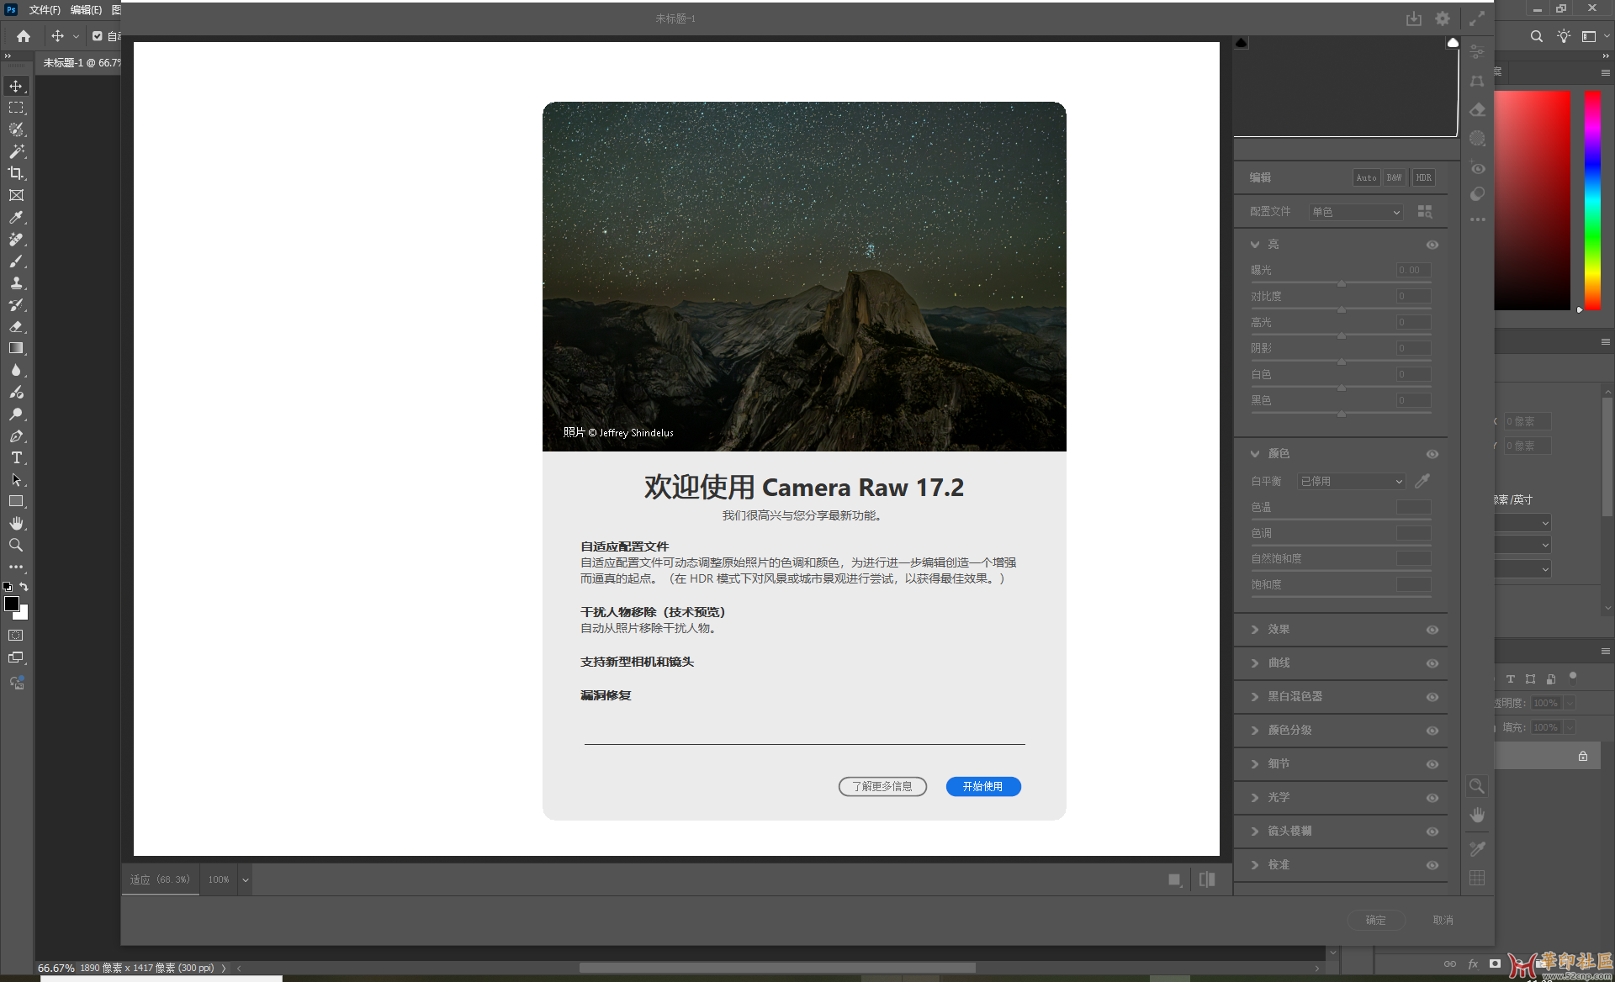
Task: Select the Gradient tool
Action: tap(16, 348)
